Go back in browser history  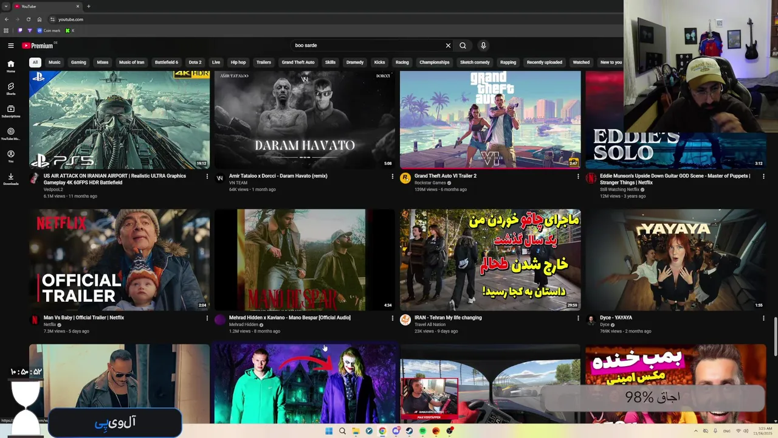pyautogui.click(x=7, y=19)
